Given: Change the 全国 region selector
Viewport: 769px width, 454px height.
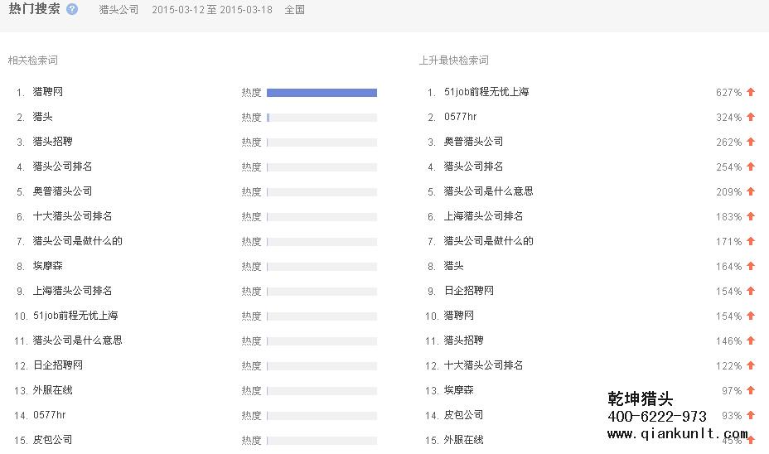Looking at the screenshot, I should (x=294, y=10).
